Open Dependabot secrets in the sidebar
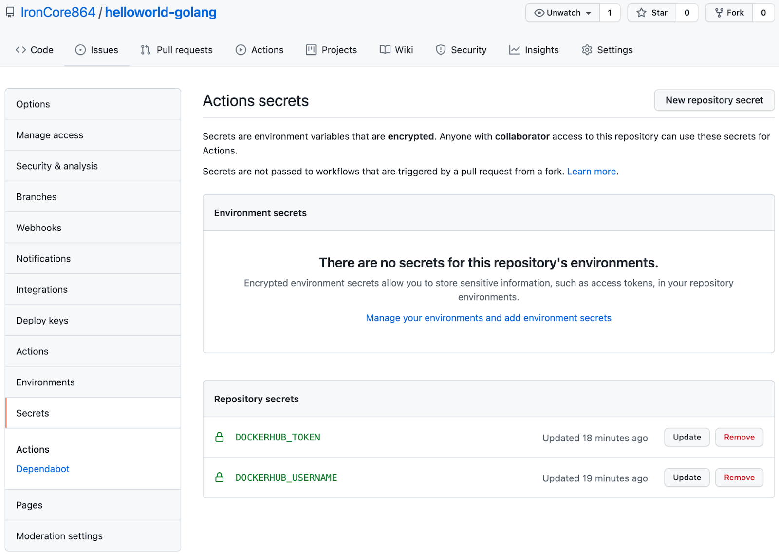 click(42, 469)
